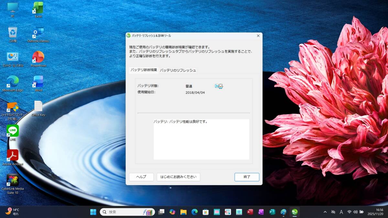Viewport: 388px width, 218px height.
Task: Open the Excel desktop shortcut
Action: click(x=38, y=10)
